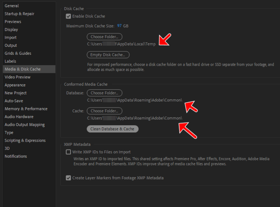Click Clean Database & Cache button
This screenshot has height=207, width=280.
(113, 129)
